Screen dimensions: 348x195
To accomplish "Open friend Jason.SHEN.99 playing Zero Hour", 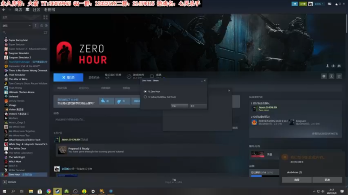I will (268, 108).
